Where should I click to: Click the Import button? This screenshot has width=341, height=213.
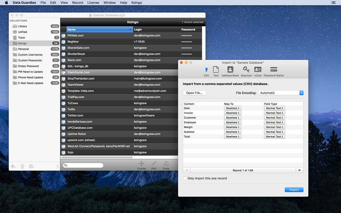tap(294, 190)
